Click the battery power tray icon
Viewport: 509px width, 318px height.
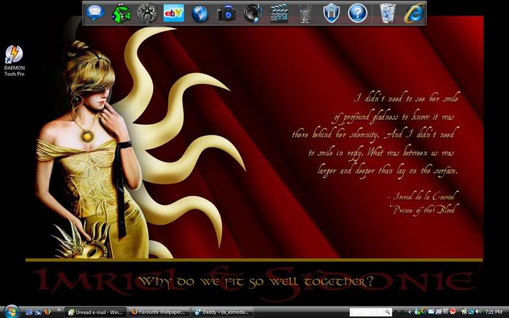point(464,312)
